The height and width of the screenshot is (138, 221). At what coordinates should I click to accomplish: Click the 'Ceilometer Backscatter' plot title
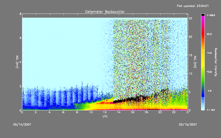click(105, 12)
